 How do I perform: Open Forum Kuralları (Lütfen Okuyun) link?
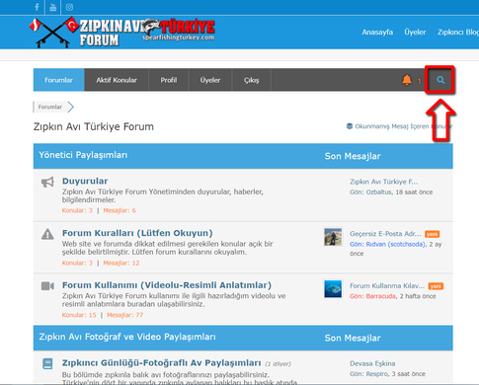tap(137, 233)
